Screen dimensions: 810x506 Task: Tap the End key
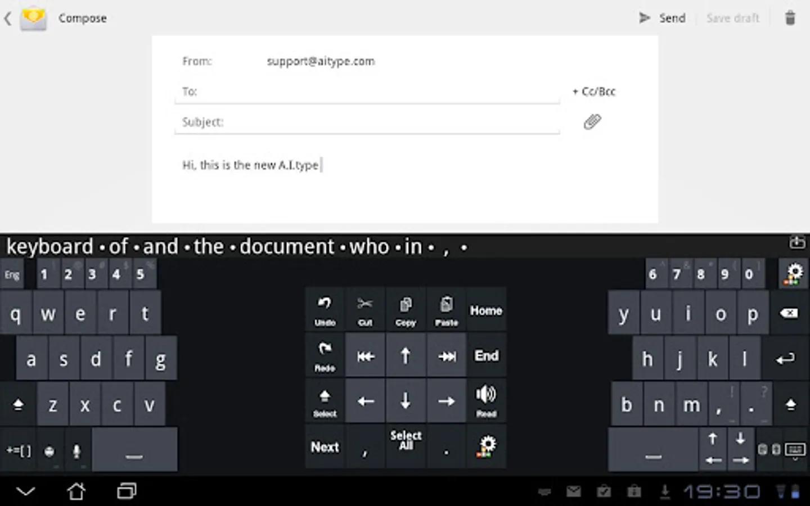coord(487,355)
